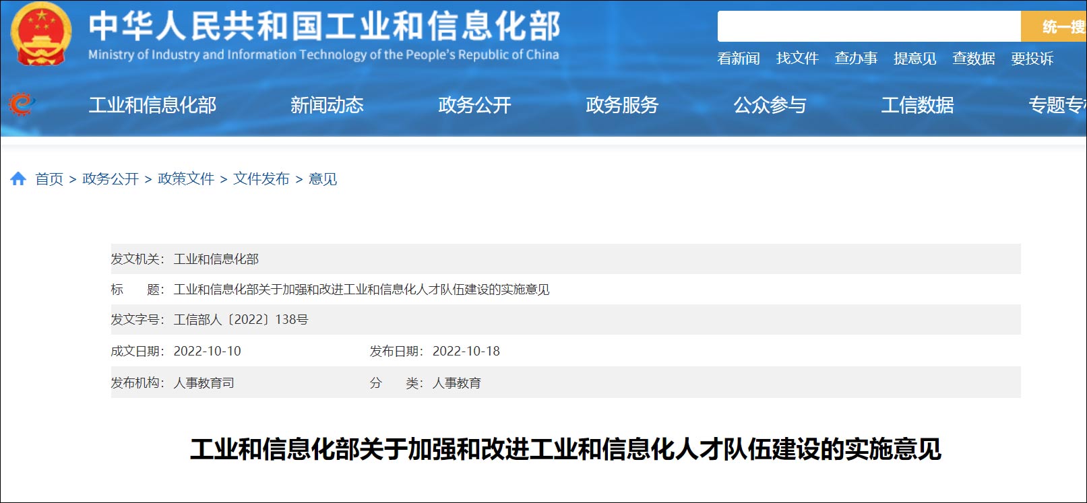Click 分类 value 人事教育

pos(457,383)
